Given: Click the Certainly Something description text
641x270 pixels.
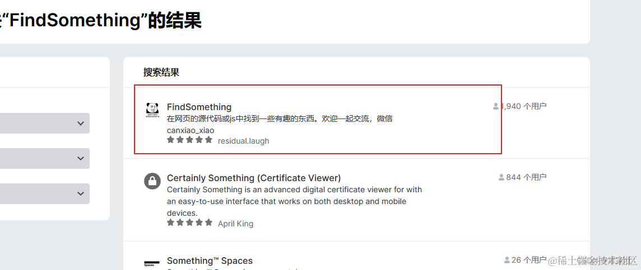Looking at the screenshot, I should click(x=294, y=201).
